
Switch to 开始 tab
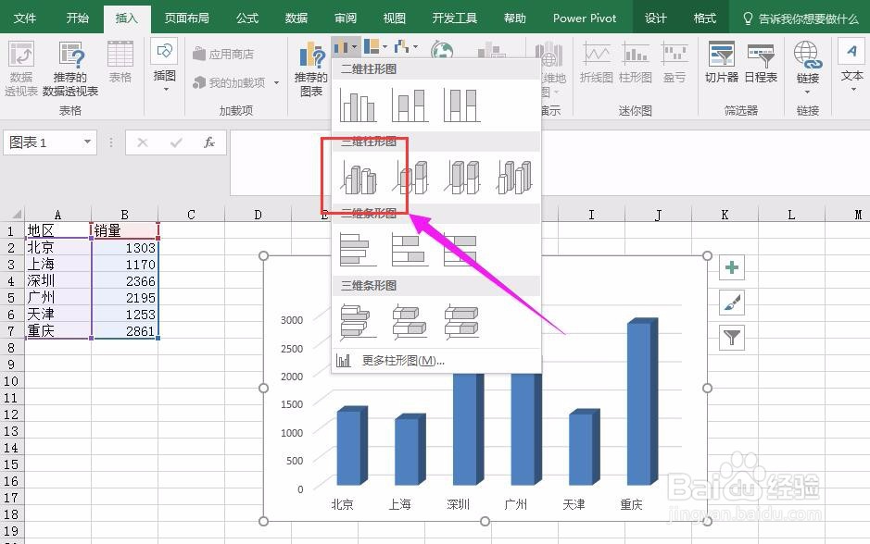(x=78, y=19)
